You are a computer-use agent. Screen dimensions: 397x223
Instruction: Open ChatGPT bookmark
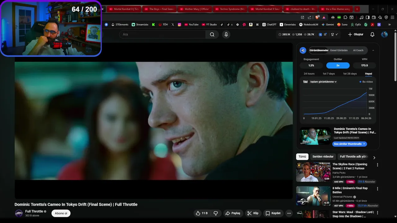(269, 24)
